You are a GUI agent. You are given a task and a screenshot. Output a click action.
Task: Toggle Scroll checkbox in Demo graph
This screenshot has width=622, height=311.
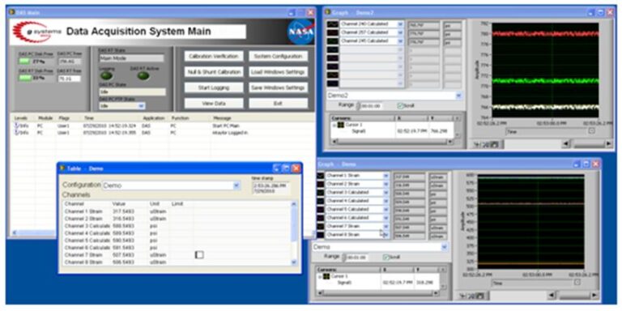coord(386,257)
